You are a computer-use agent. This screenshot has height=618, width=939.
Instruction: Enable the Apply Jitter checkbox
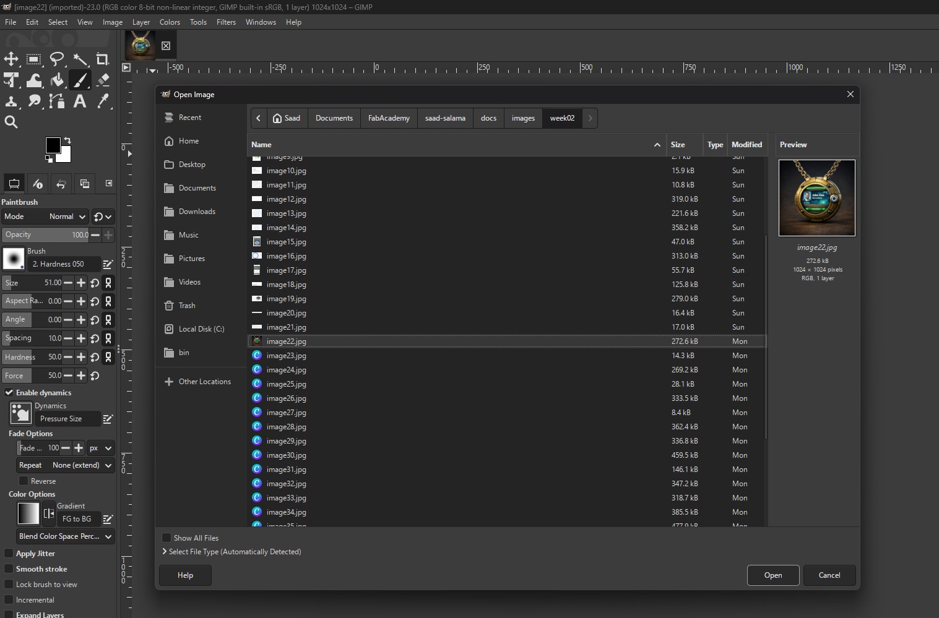(x=9, y=554)
